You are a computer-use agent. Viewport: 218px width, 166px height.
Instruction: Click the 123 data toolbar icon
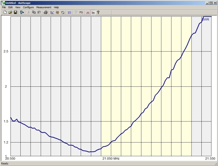(69, 12)
